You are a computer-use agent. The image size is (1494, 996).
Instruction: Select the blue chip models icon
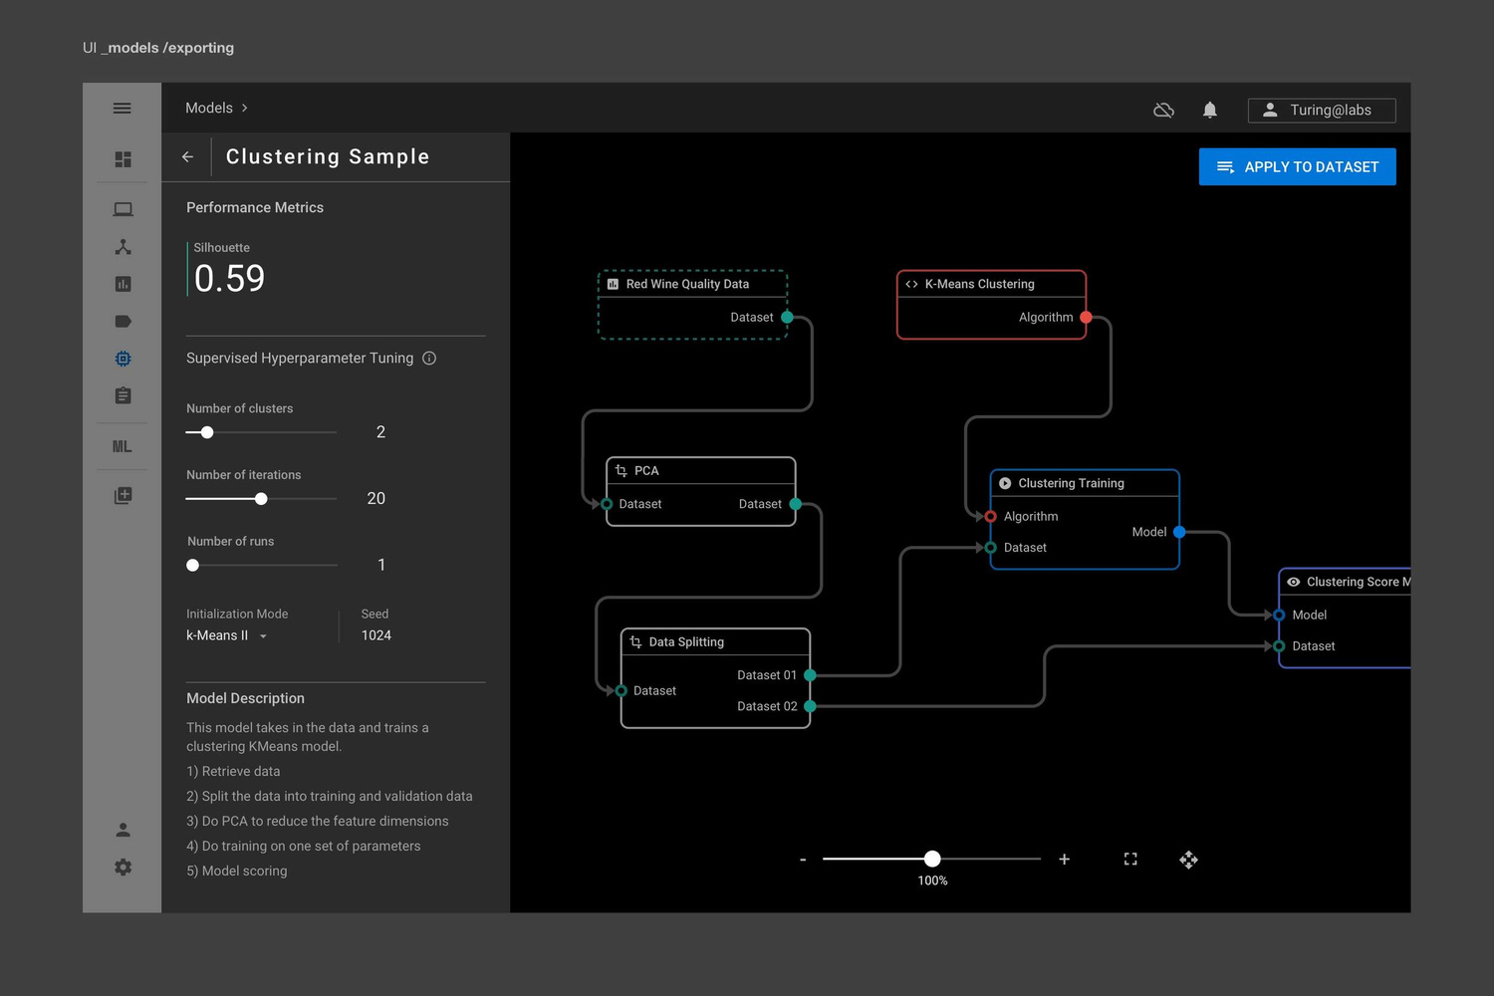[x=123, y=359]
